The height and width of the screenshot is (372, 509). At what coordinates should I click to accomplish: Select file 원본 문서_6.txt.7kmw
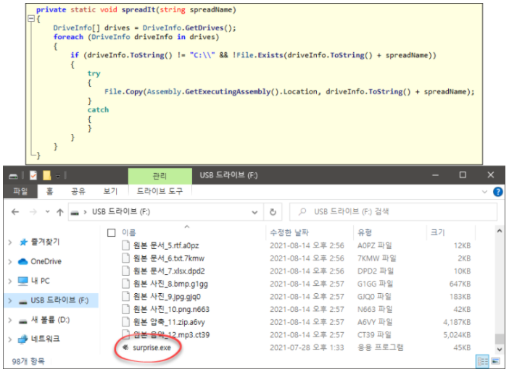point(169,258)
